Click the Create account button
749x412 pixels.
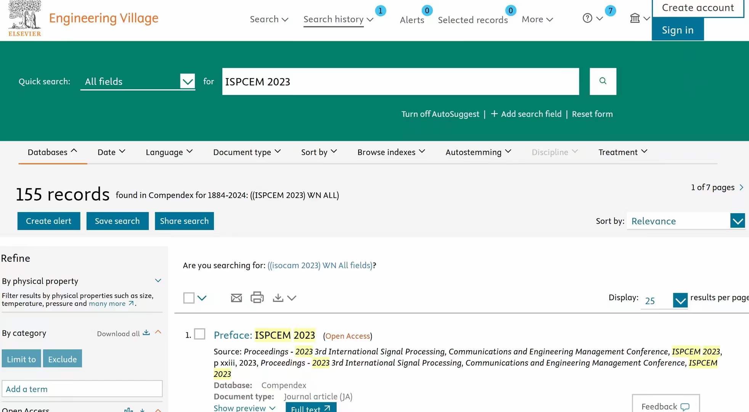click(698, 8)
